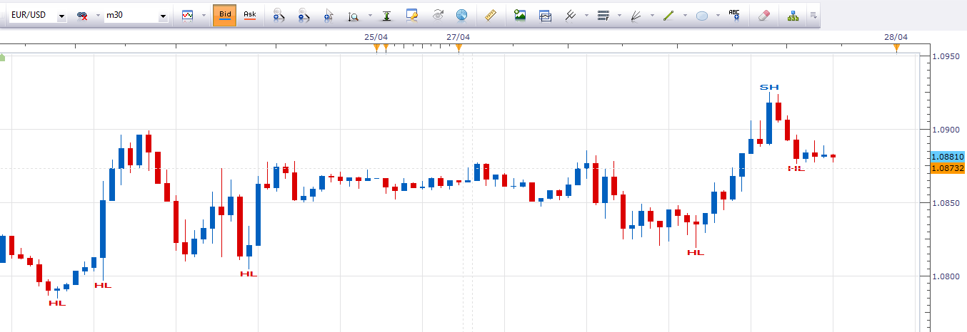Select the Gann fan lines tool
Viewport: 967px width, 332px height.
[636, 15]
